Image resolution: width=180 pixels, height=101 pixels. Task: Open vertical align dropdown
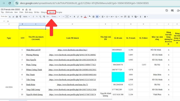108,17
